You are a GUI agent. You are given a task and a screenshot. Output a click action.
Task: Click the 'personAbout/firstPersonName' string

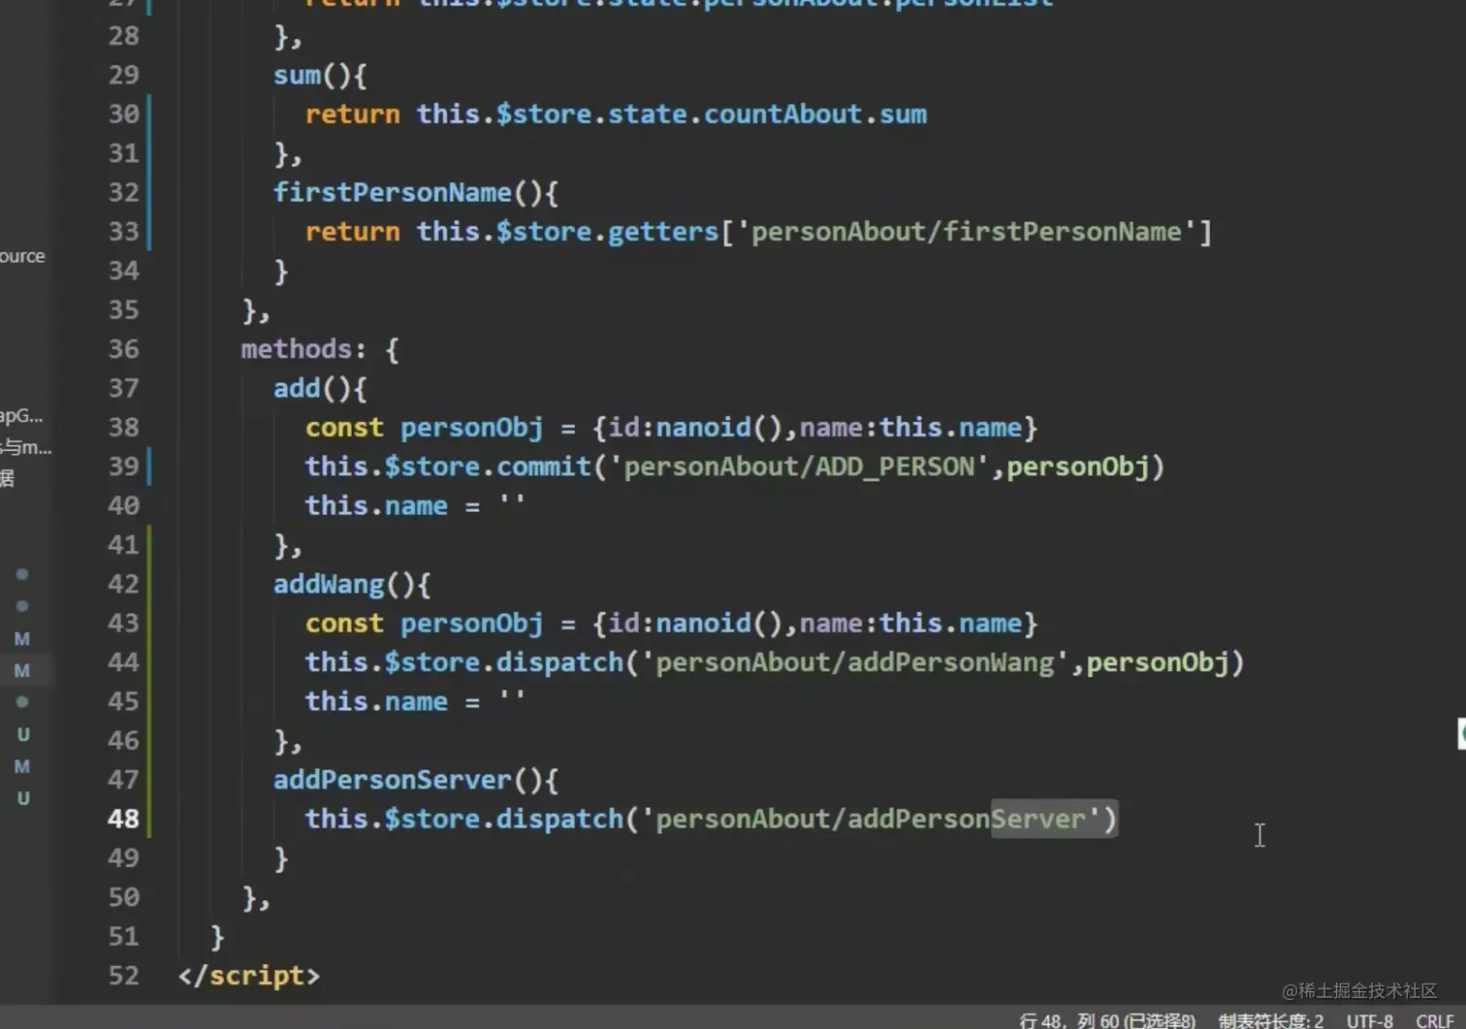pos(966,231)
